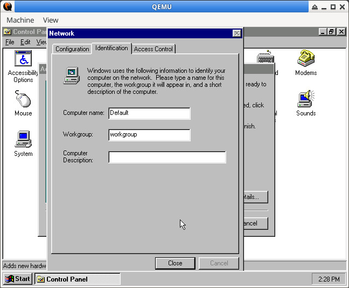The height and width of the screenshot is (288, 349).
Task: Open the QEMU Machine menu
Action: point(20,20)
